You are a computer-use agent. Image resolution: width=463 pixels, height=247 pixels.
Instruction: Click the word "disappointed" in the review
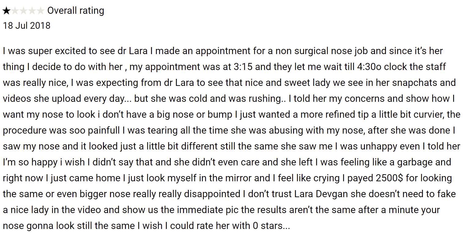[x=212, y=194]
